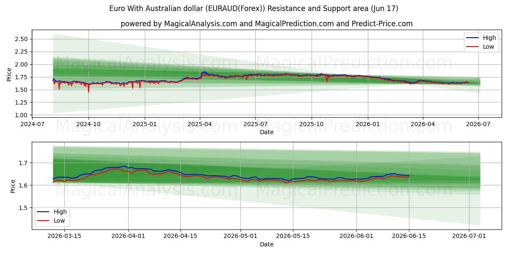
Task: Click the '2026-05-15' date tick label
Action: click(x=293, y=236)
